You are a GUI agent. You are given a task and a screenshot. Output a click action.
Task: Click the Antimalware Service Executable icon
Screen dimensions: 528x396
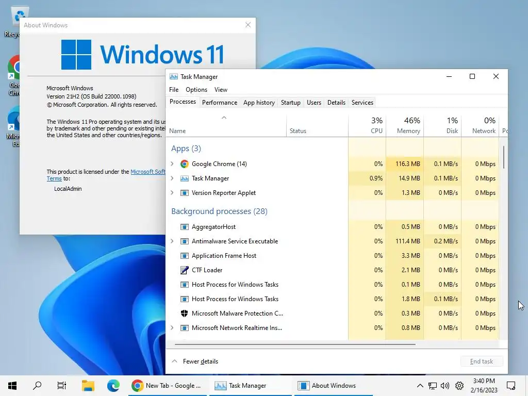(x=184, y=241)
